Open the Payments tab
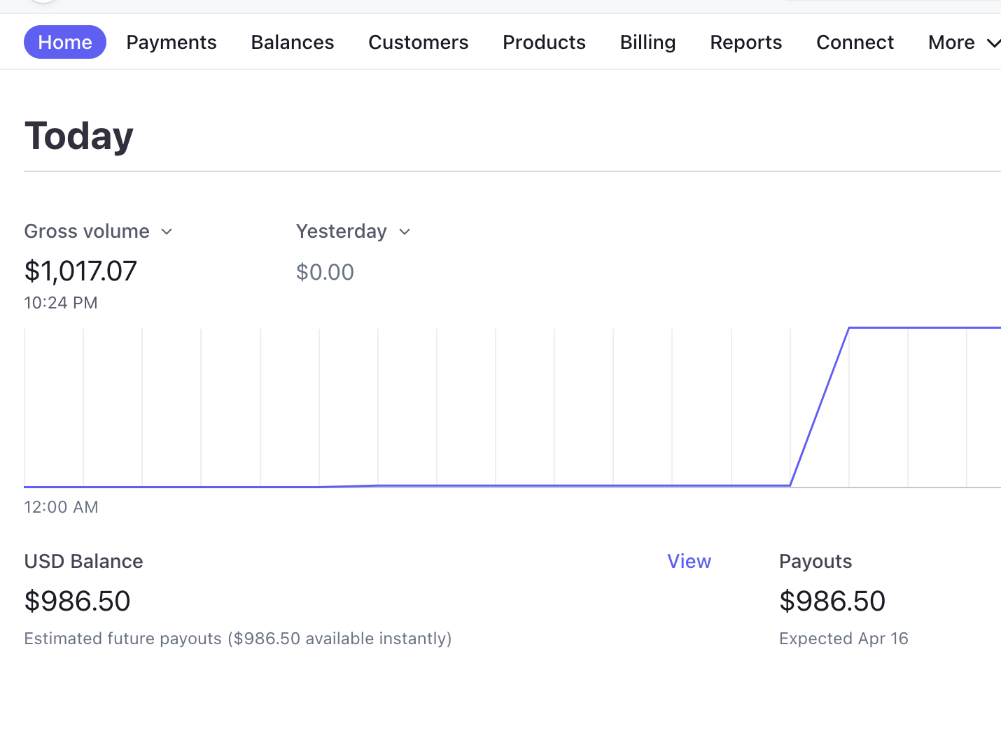This screenshot has height=747, width=1001. tap(171, 42)
